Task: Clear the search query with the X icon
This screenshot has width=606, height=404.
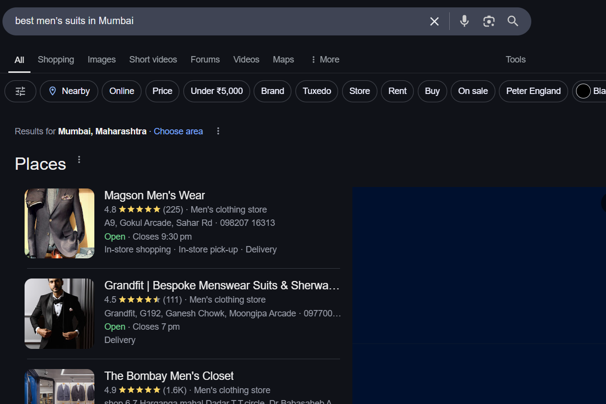Action: pos(434,21)
